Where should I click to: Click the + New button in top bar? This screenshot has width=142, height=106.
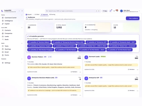pos(105,11)
